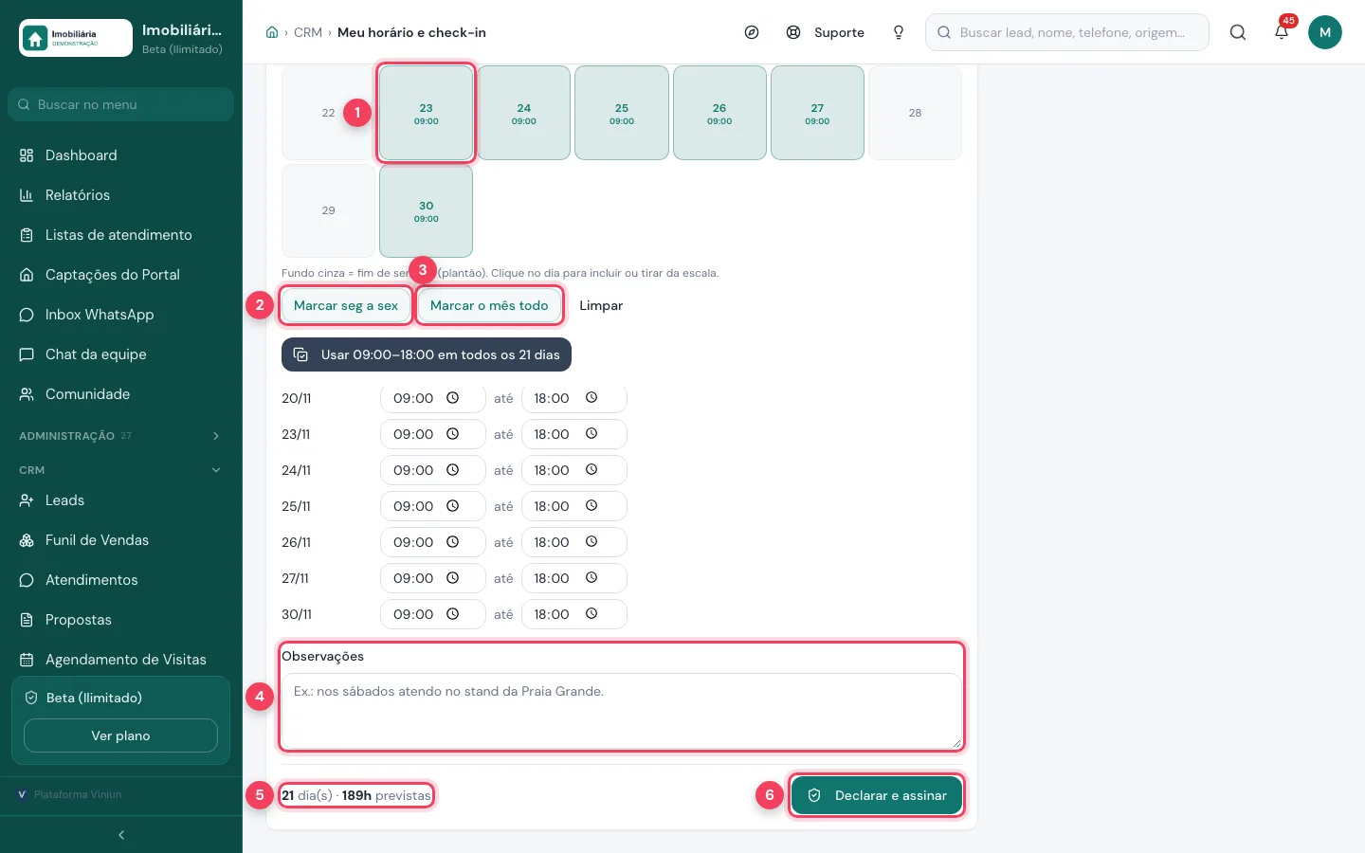Click Marcar seg a sex button
The width and height of the screenshot is (1365, 853).
346,305
